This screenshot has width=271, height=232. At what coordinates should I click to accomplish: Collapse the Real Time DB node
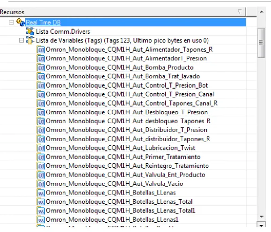[x=11, y=22]
